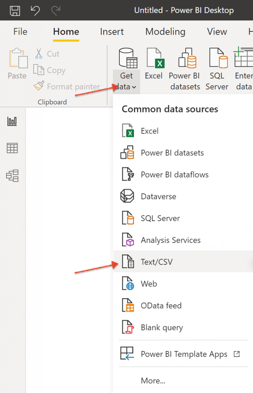Click Power BI datasets ribbon icon
This screenshot has height=393, width=253.
pos(185,58)
